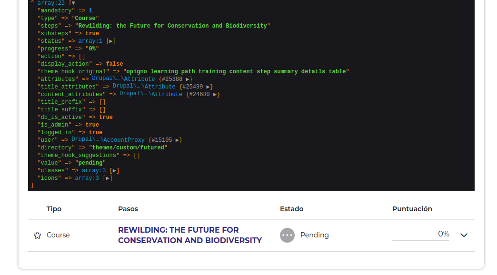Click the Tipo column header
Screen dimensions: 497x275
point(54,209)
